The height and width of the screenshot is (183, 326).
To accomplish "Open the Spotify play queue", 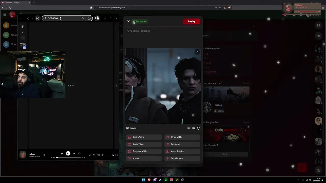I will 94,155.
